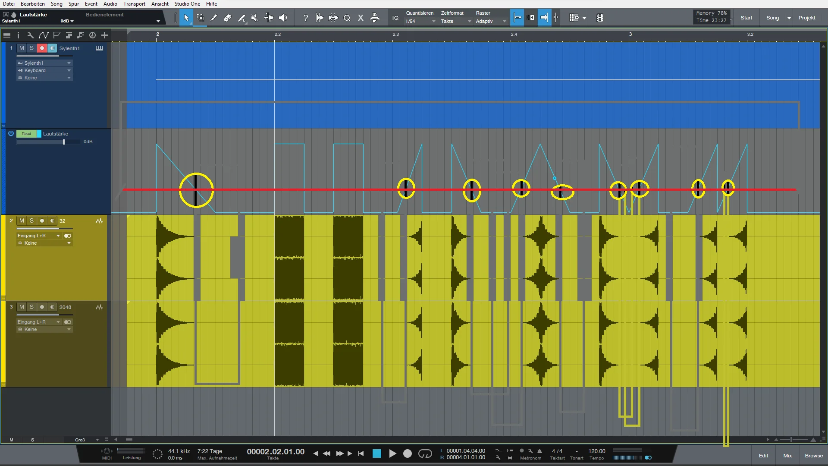Click the record button in transport
The height and width of the screenshot is (466, 828).
(408, 453)
